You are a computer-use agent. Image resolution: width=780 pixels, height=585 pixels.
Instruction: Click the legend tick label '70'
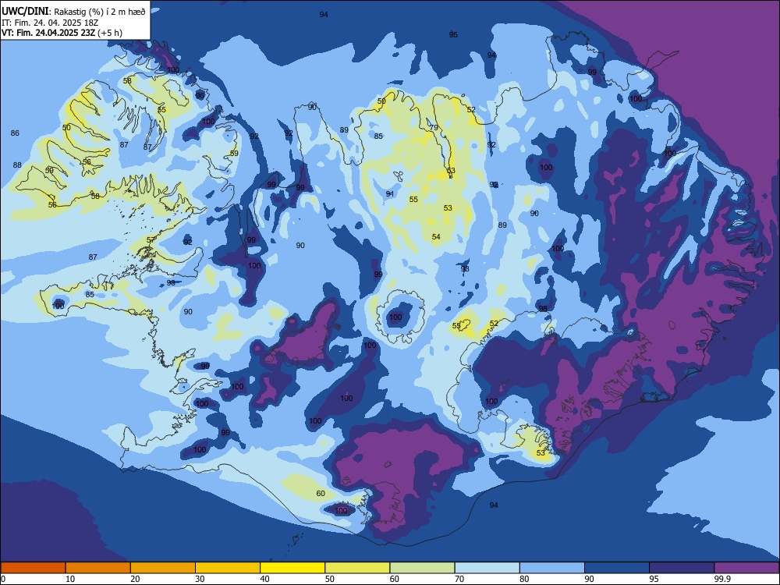click(x=459, y=579)
